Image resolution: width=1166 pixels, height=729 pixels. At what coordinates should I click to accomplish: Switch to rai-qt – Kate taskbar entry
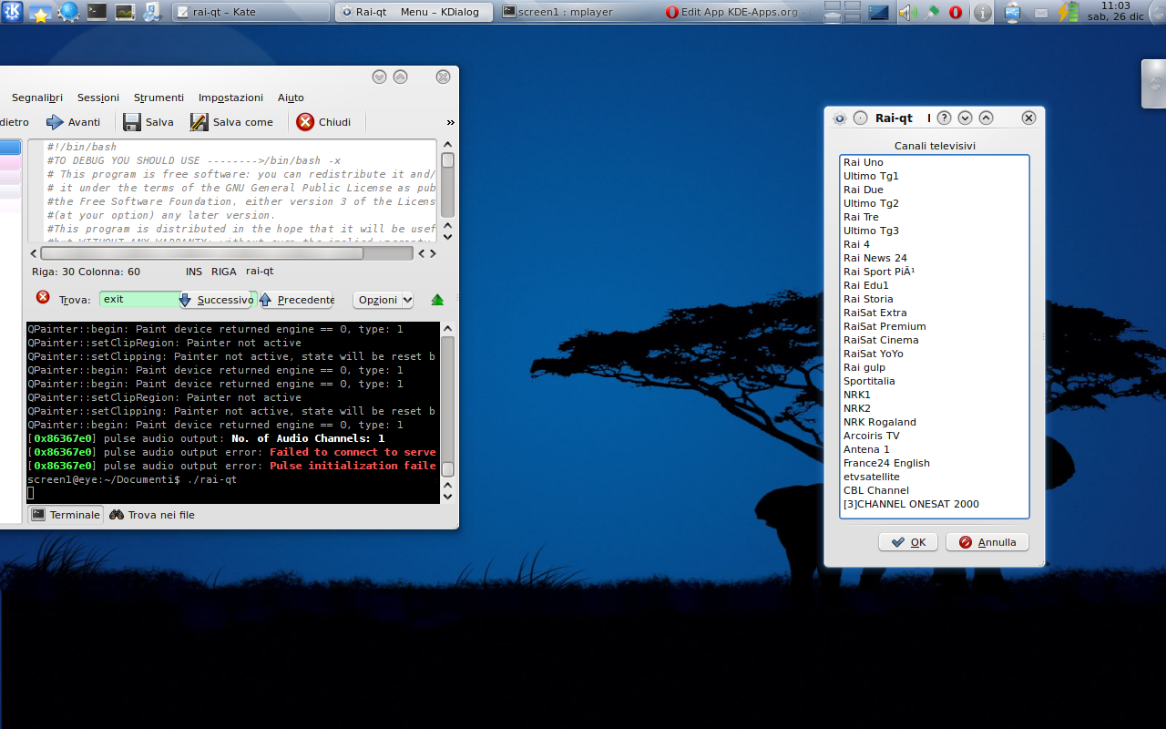coord(251,12)
